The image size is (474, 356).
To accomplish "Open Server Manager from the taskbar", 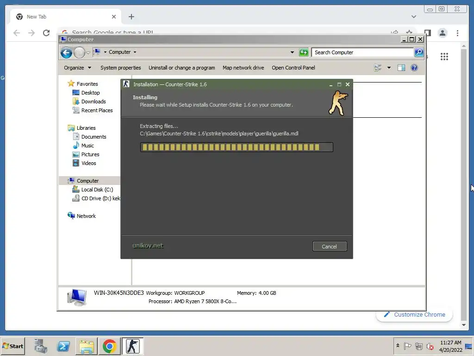I will coord(41,346).
